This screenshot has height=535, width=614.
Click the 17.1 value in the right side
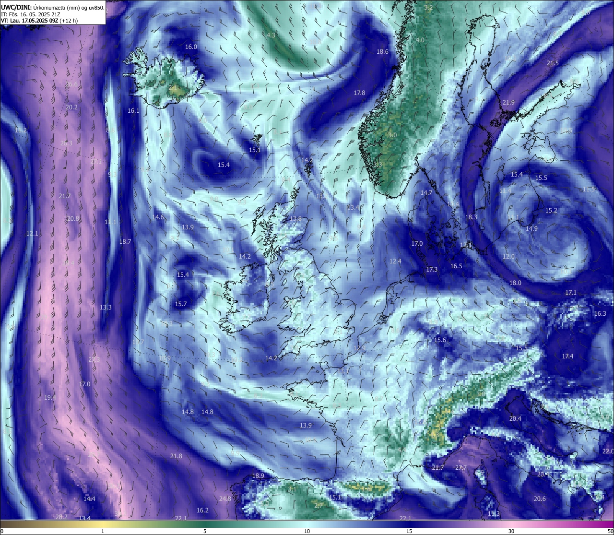(x=571, y=292)
